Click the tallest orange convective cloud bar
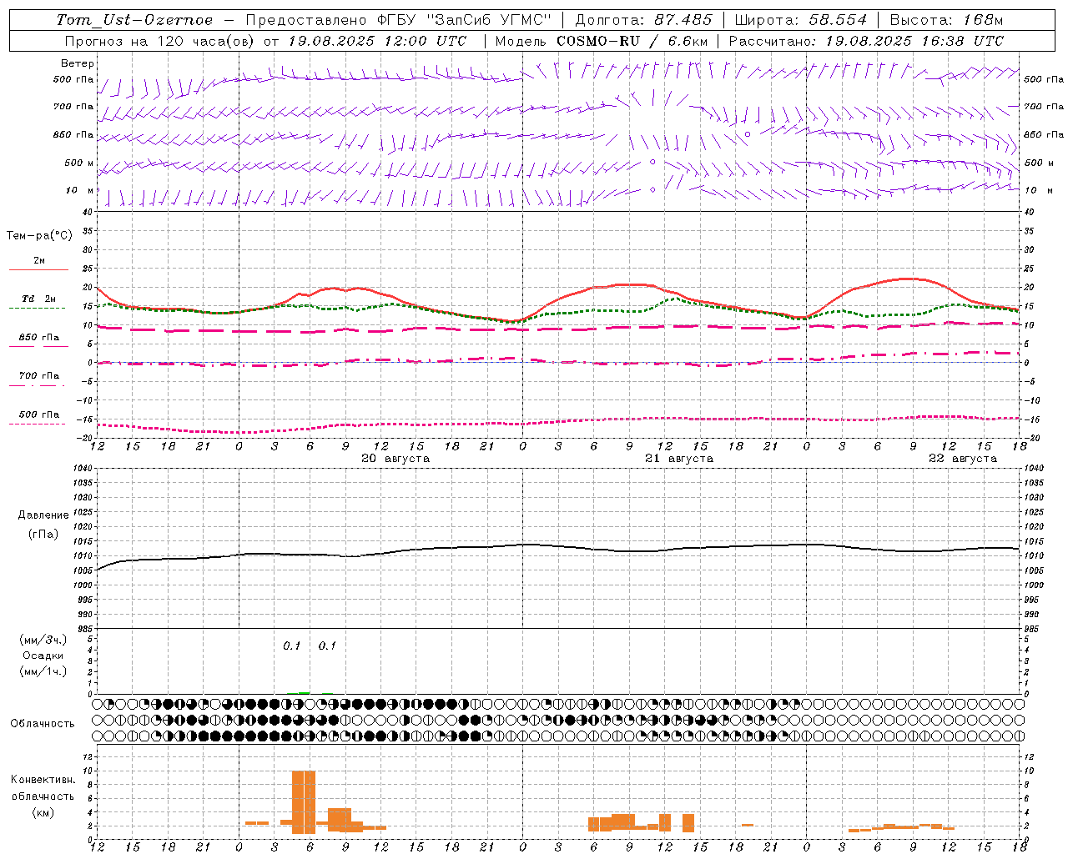 304,802
